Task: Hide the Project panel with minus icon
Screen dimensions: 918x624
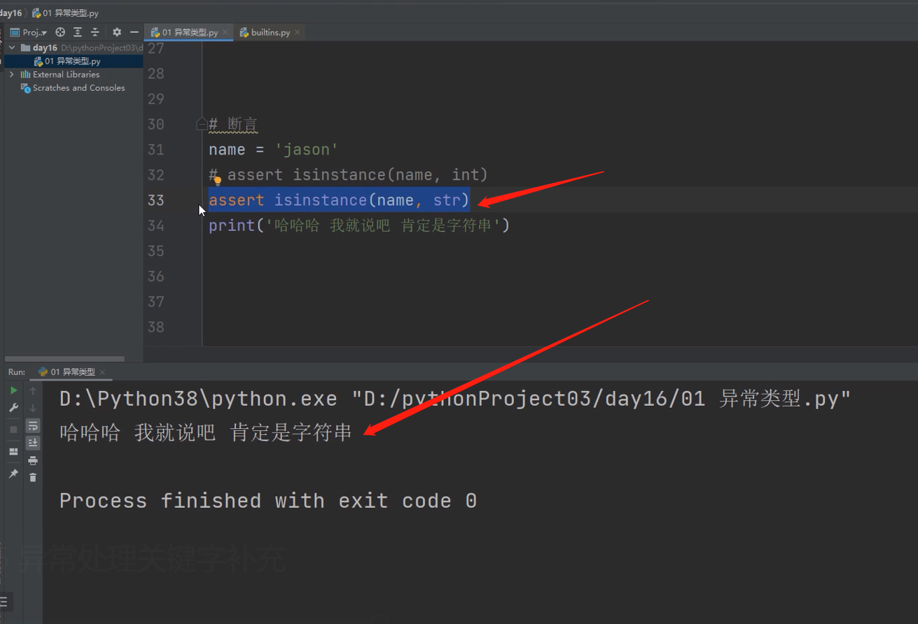Action: coord(134,32)
